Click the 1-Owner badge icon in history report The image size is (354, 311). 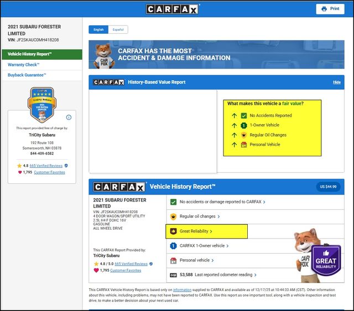click(173, 245)
